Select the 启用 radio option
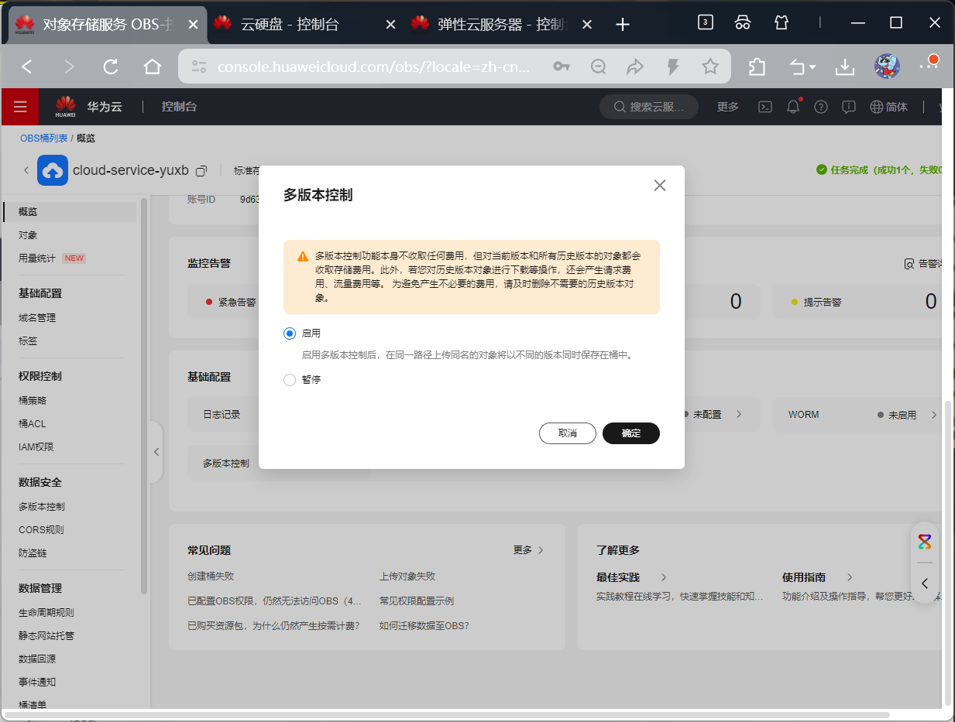The image size is (955, 722). coord(290,334)
